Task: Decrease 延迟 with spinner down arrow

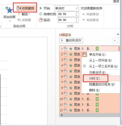Action: click(x=77, y=21)
